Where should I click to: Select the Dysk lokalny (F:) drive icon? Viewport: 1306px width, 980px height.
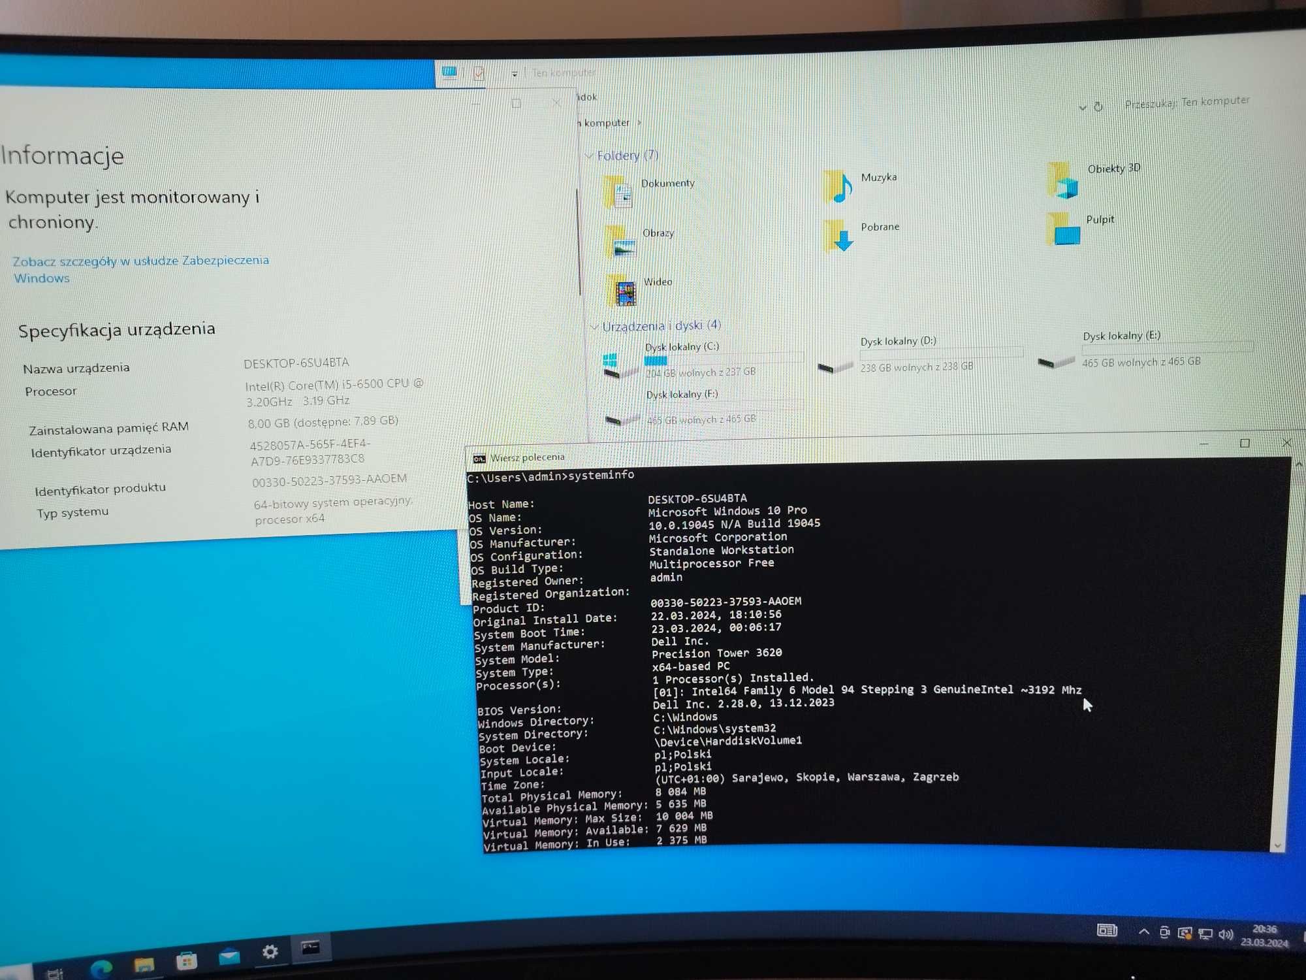tap(622, 419)
